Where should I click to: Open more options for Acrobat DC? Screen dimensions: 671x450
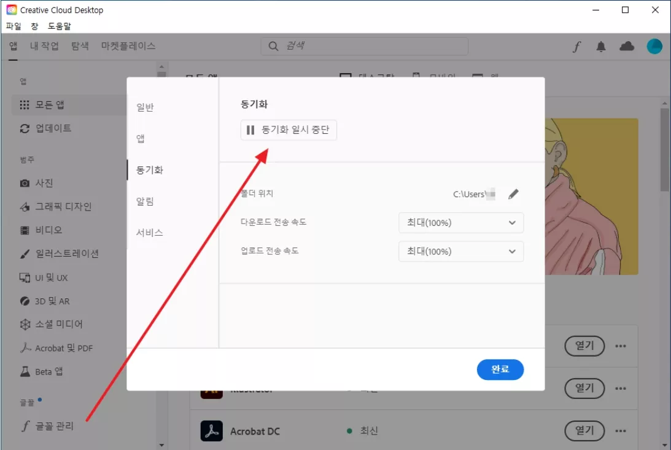point(620,430)
